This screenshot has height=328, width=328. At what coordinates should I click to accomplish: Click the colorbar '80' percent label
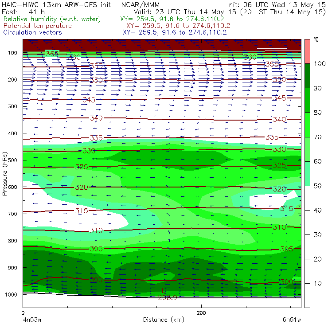(317, 113)
